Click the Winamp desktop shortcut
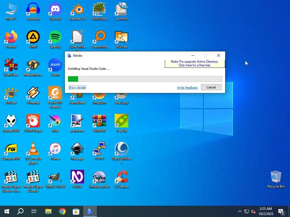The image size is (290, 217). click(33, 95)
